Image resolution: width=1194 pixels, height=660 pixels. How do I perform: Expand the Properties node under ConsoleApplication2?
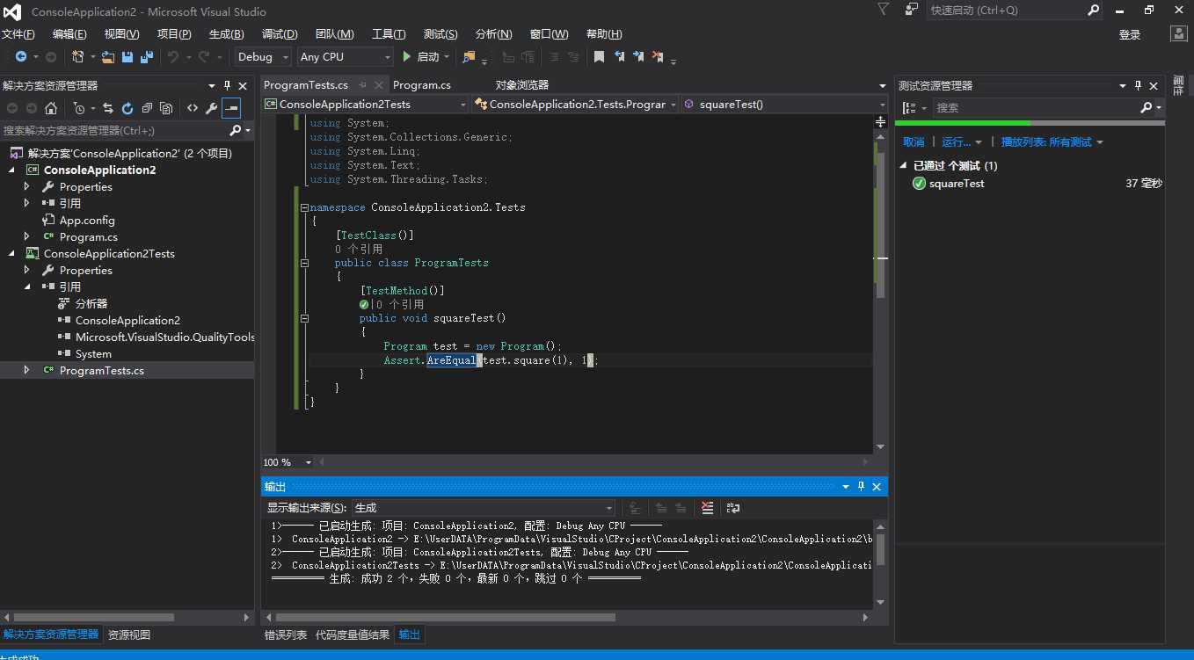coord(26,186)
